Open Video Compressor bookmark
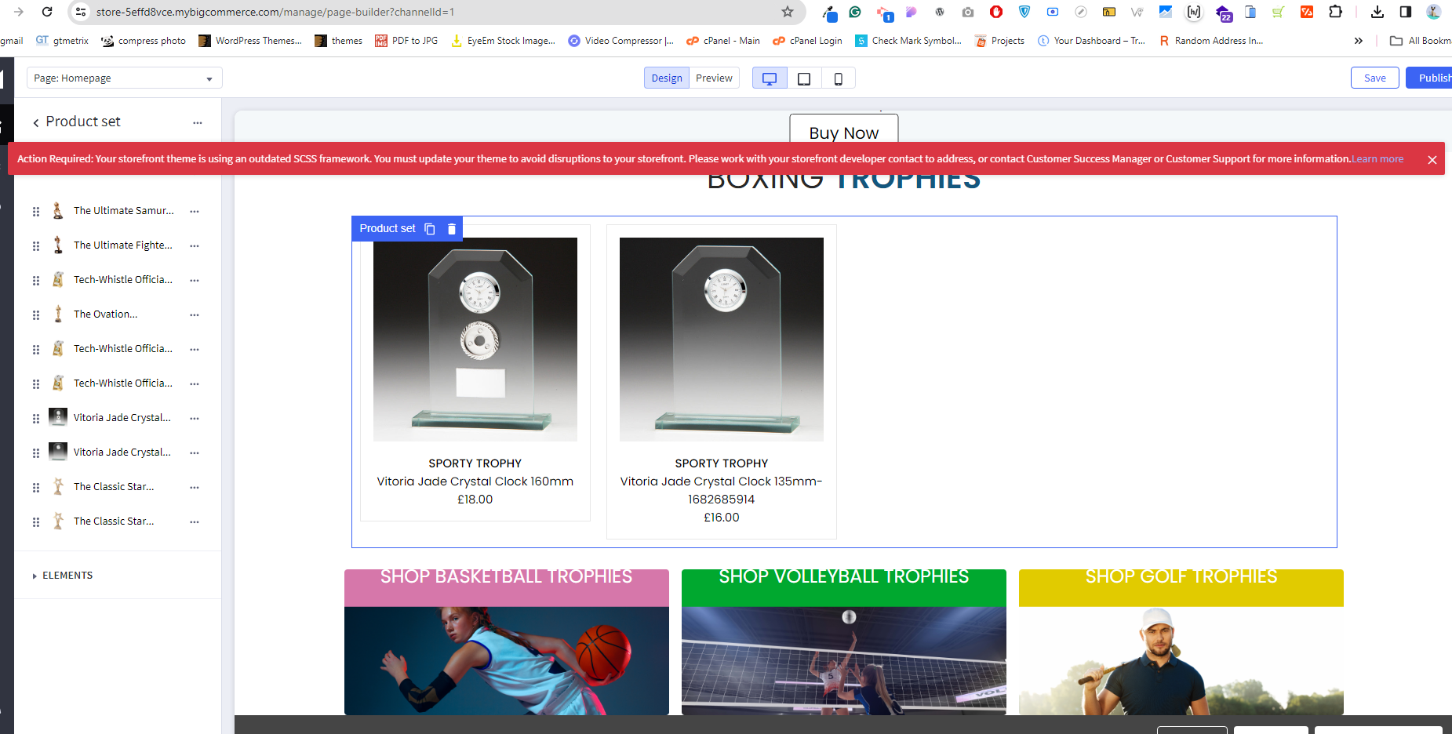Screen dimensions: 1452x734 pos(620,41)
